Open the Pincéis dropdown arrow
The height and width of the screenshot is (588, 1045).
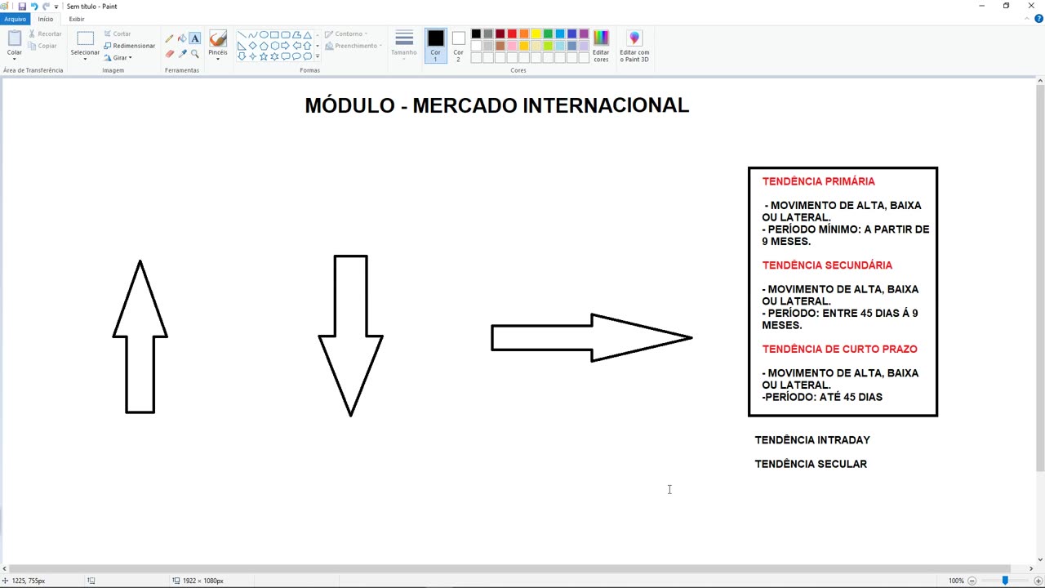click(x=218, y=57)
